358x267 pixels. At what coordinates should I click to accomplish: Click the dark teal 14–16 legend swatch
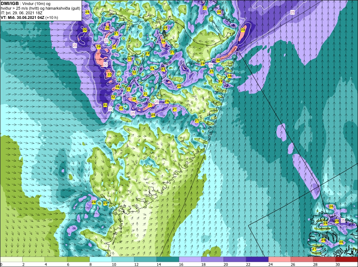168,259
